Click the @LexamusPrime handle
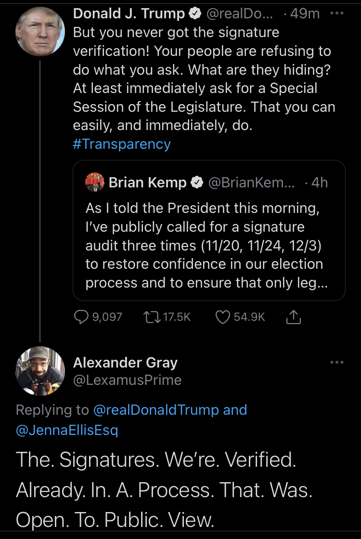The height and width of the screenshot is (539, 361). tap(127, 380)
